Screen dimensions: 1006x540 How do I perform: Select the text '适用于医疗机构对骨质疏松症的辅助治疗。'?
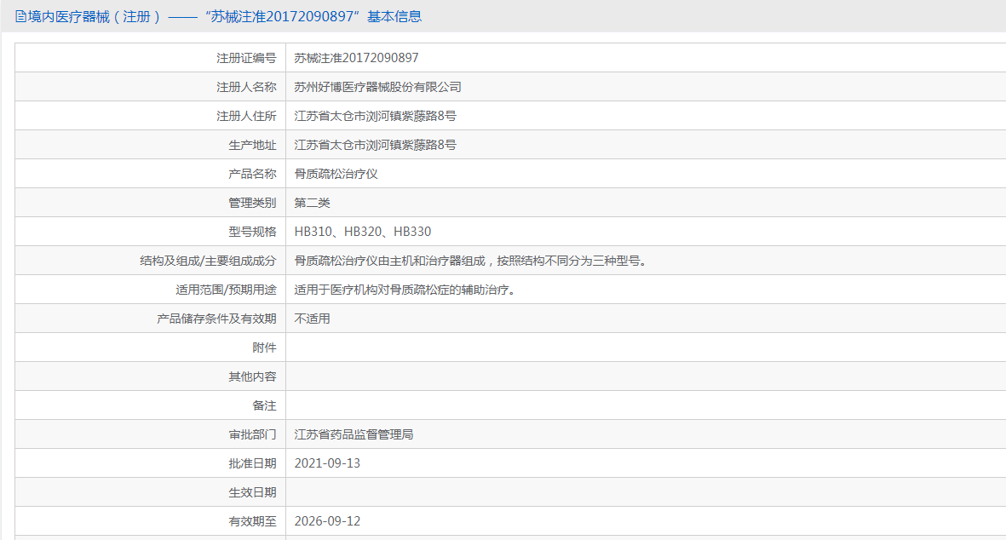(405, 290)
